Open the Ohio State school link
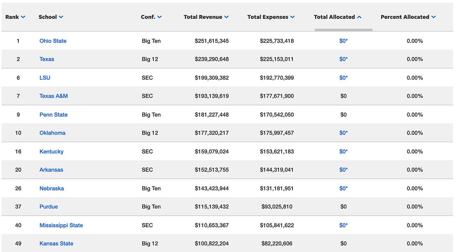Screen dimensions: 456x252 53,41
